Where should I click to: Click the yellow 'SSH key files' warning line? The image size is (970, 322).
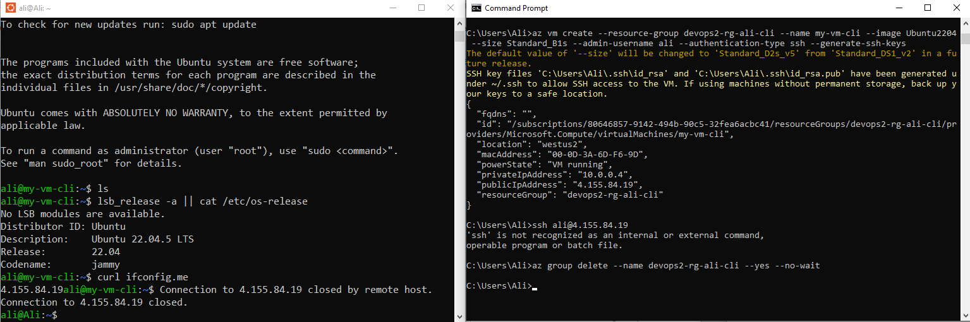pyautogui.click(x=712, y=73)
